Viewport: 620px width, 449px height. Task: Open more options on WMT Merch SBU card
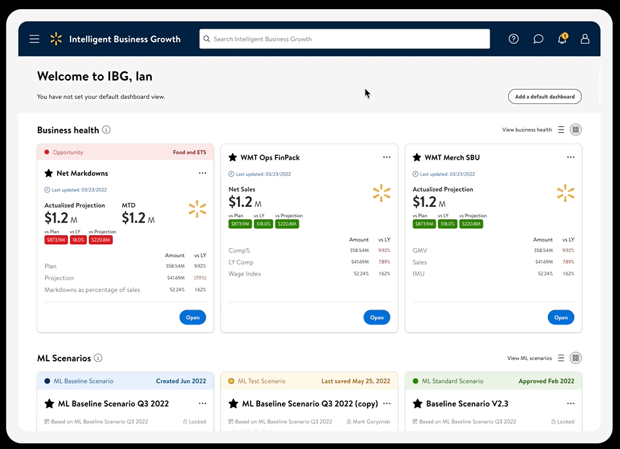click(x=570, y=158)
